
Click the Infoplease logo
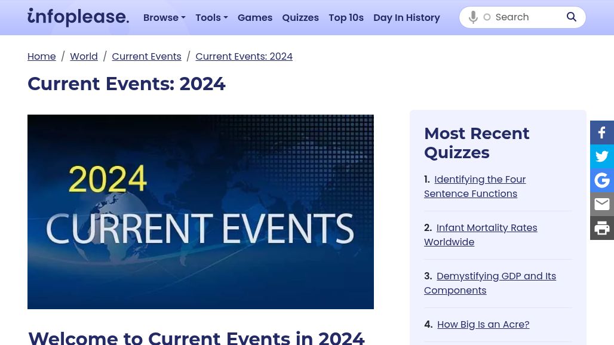point(78,17)
